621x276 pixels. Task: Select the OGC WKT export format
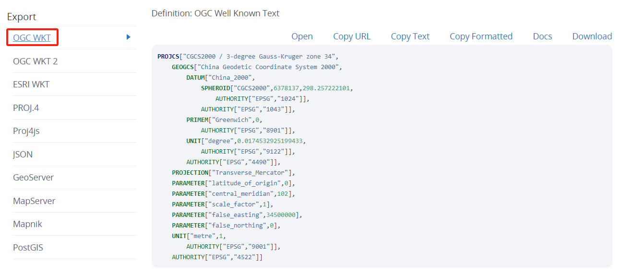click(x=32, y=38)
